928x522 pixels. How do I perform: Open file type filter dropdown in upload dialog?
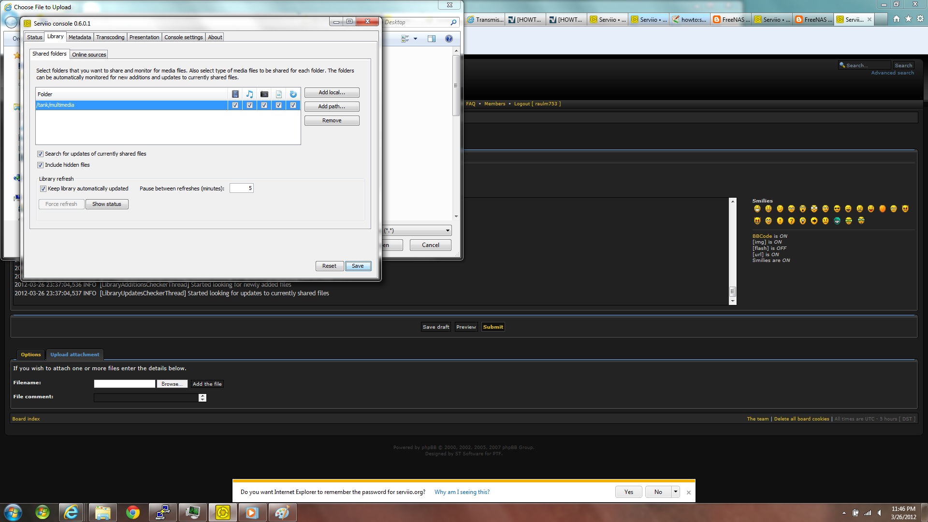coord(448,231)
